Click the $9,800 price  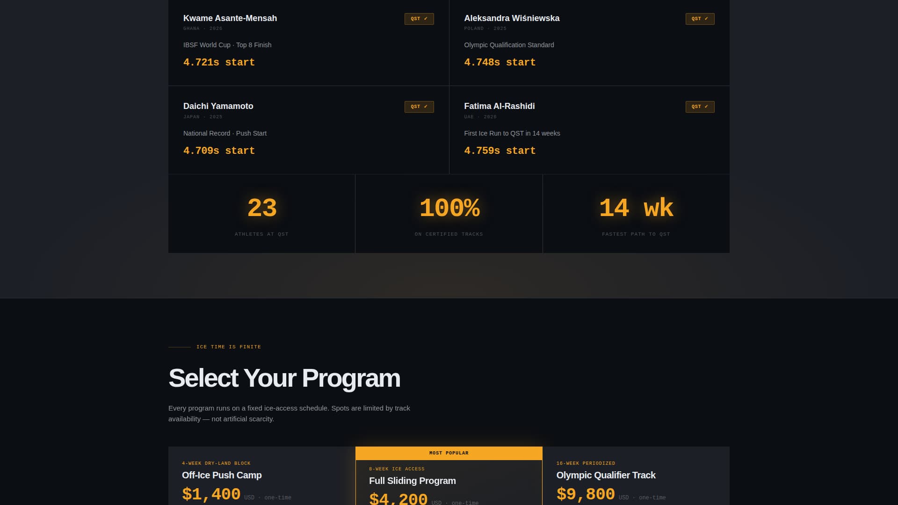(x=586, y=494)
